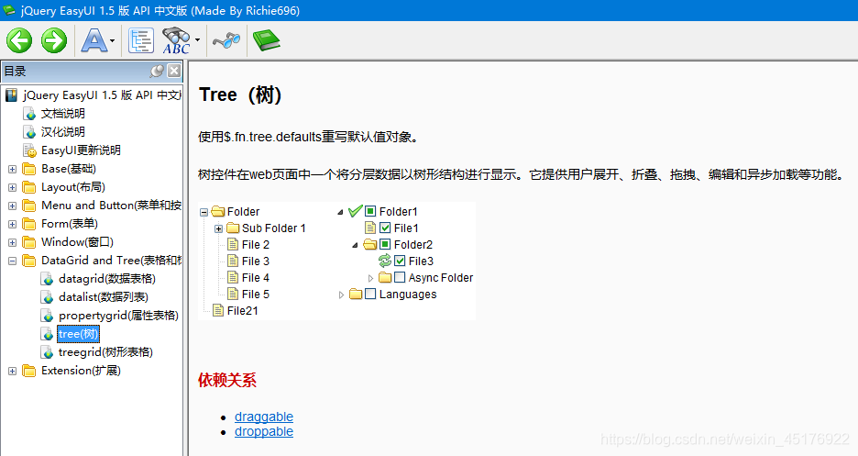Screen dimensions: 858x456
Task: Click the 'File 5' entry
Action: click(x=256, y=294)
